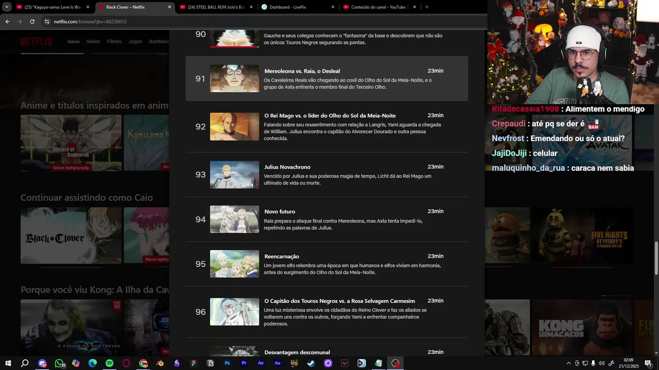
Task: Open Notion from the taskbar
Action: click(211, 363)
